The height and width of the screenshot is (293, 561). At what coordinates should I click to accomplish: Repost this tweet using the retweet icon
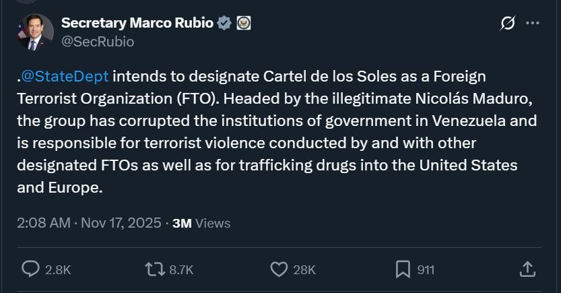click(154, 269)
